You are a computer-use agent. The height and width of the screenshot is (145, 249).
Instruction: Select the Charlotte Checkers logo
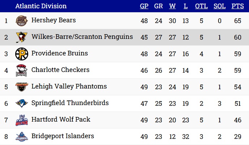coord(22,71)
